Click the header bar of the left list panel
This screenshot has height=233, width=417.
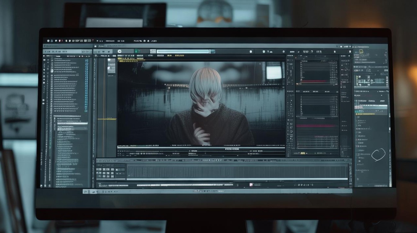click(x=68, y=46)
